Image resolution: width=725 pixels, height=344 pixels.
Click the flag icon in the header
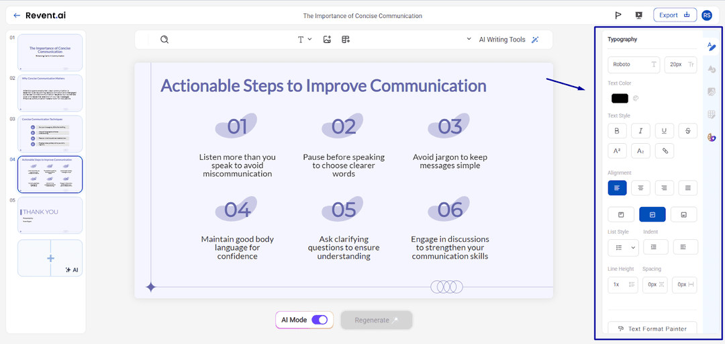click(618, 15)
